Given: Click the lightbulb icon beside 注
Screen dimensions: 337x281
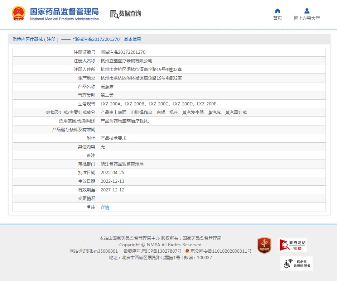Looking at the screenshot, I should (x=88, y=207).
